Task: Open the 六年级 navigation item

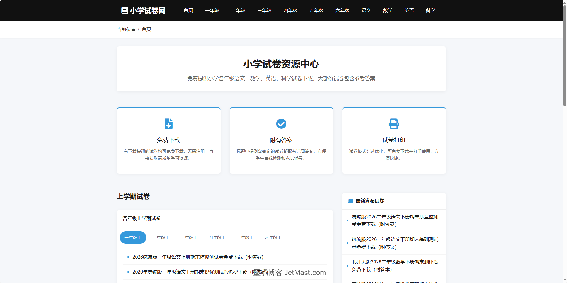Action: point(343,11)
